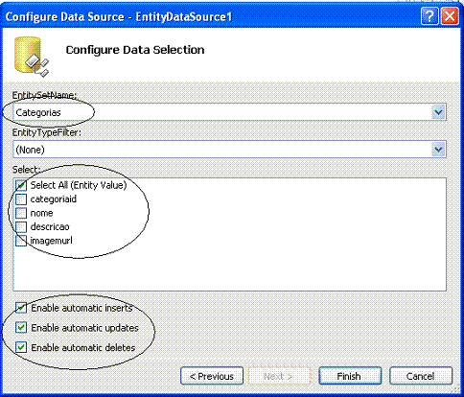Cancel the data source configuration
The width and height of the screenshot is (464, 397).
click(x=421, y=376)
